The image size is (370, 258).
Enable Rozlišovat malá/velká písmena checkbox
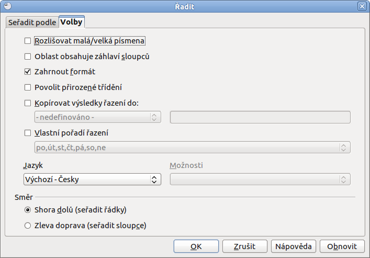[x=28, y=40]
